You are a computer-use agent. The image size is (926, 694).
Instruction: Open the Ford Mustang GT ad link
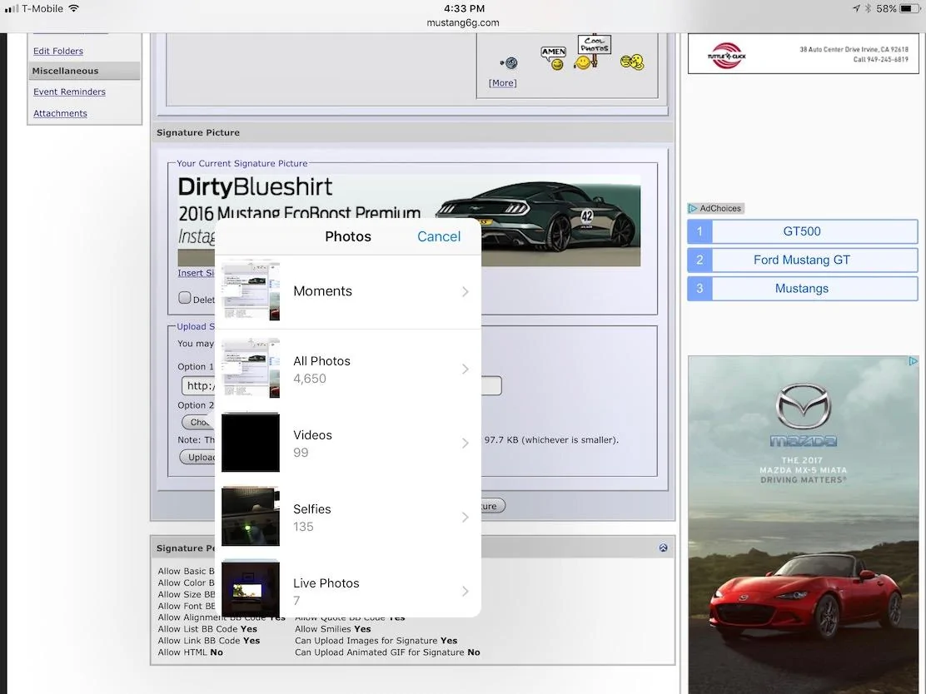click(x=802, y=260)
